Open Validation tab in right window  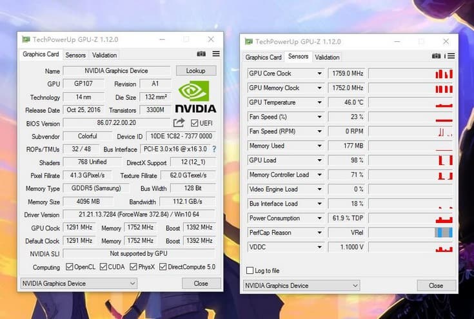pyautogui.click(x=327, y=57)
